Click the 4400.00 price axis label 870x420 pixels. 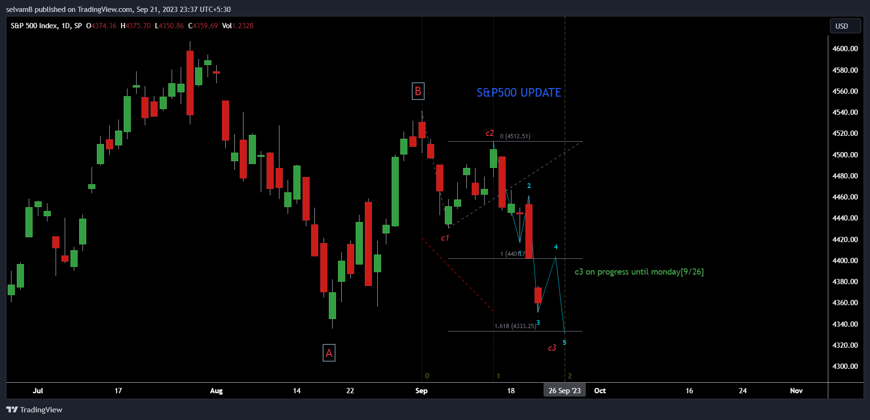click(x=845, y=261)
